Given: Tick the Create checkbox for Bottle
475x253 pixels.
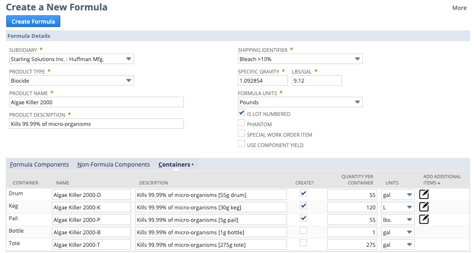Looking at the screenshot, I should coord(304,230).
